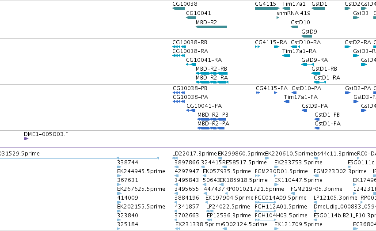Viewport: 376px width, 231px height.
Task: Select the EK220610.5prime EST label
Action: (x=289, y=154)
